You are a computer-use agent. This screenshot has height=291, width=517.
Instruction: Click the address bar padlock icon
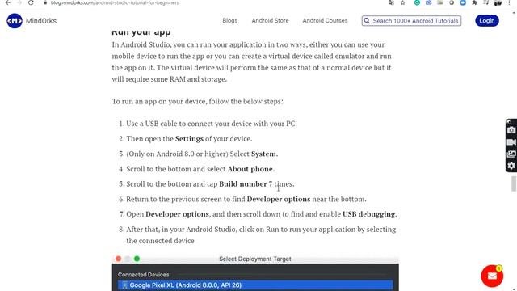[45, 2]
